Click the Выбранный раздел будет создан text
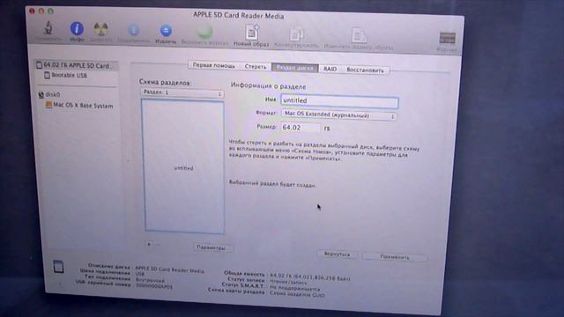Image resolution: width=564 pixels, height=317 pixels. [x=272, y=184]
